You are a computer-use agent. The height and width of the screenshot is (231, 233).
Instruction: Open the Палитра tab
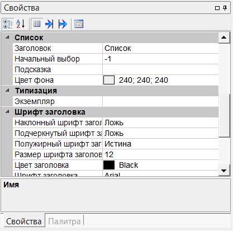[64, 221]
